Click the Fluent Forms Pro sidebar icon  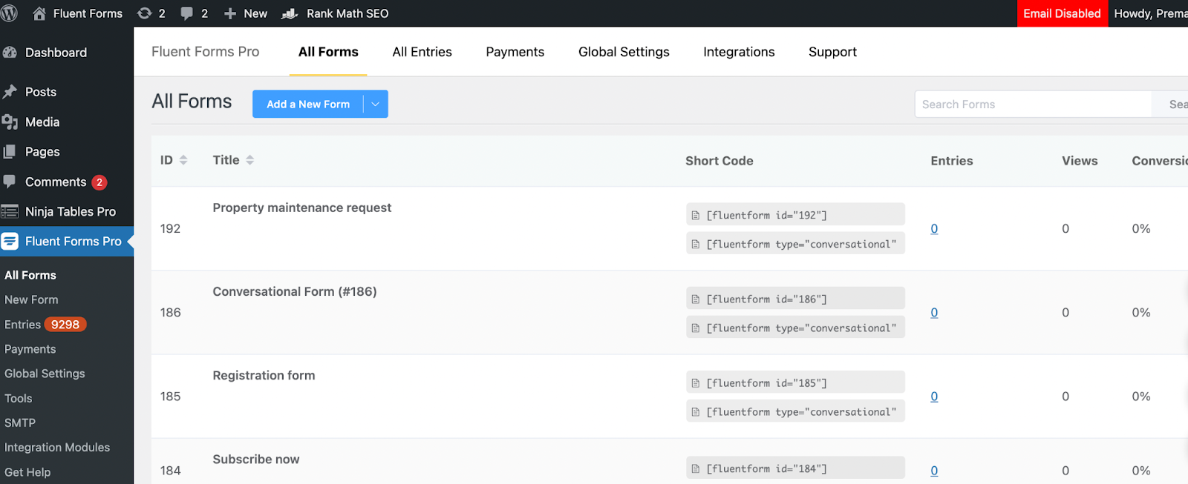click(x=10, y=242)
